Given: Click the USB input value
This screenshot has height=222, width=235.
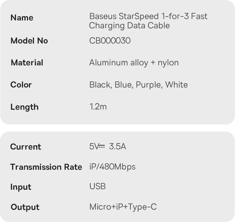Looking at the screenshot, I should click(x=97, y=186).
